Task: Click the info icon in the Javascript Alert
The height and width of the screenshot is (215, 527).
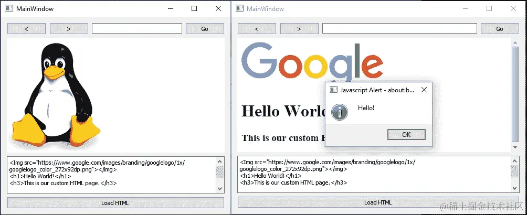Action: 340,112
